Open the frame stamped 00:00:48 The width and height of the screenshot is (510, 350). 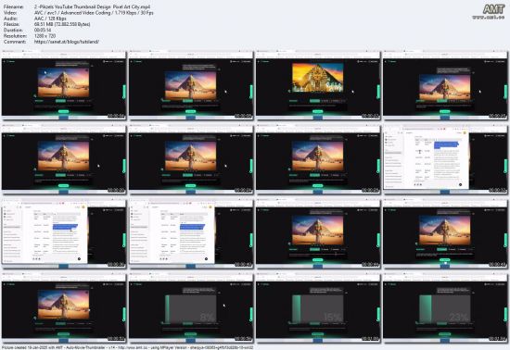445,234
